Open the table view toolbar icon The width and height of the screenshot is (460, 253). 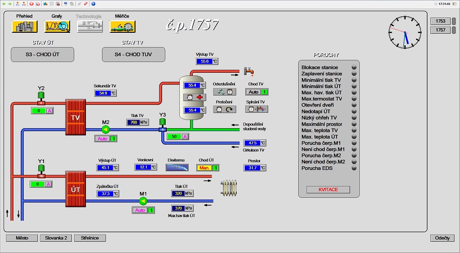52,4
